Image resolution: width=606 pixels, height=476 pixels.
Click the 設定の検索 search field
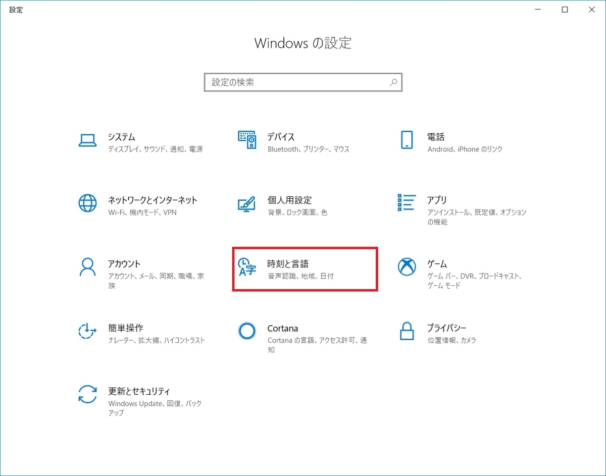tap(303, 82)
